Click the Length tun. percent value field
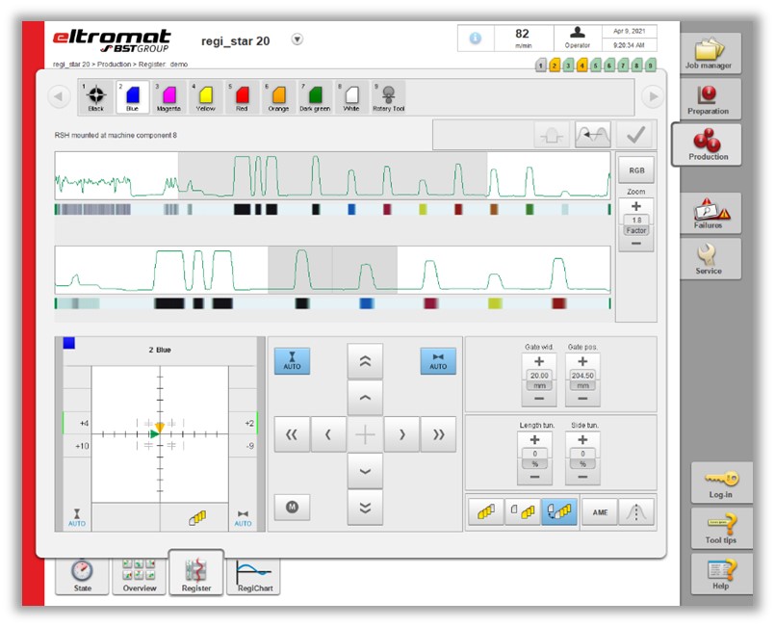 534,454
